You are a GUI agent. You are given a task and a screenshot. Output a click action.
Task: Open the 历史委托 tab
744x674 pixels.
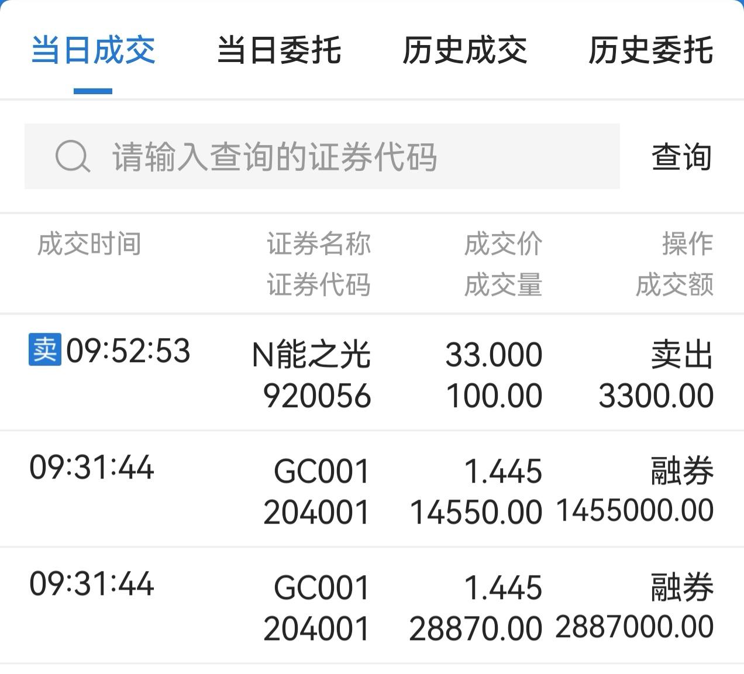651,50
